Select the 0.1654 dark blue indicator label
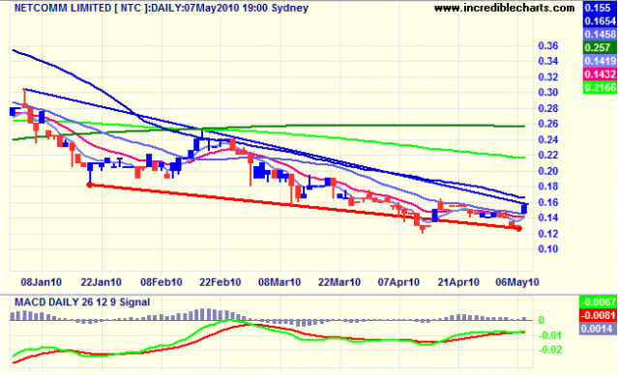 [600, 21]
